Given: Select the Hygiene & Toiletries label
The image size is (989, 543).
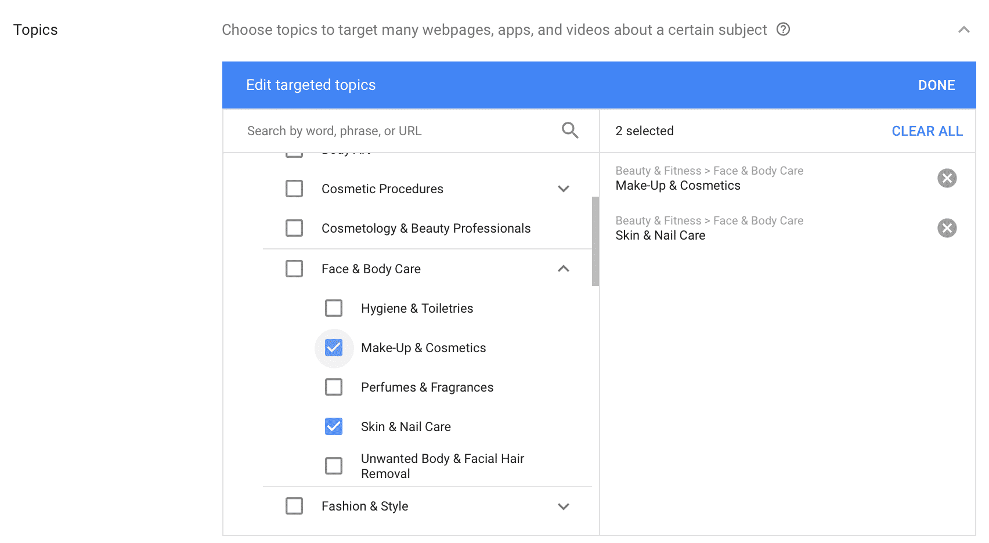Looking at the screenshot, I should pyautogui.click(x=417, y=309).
